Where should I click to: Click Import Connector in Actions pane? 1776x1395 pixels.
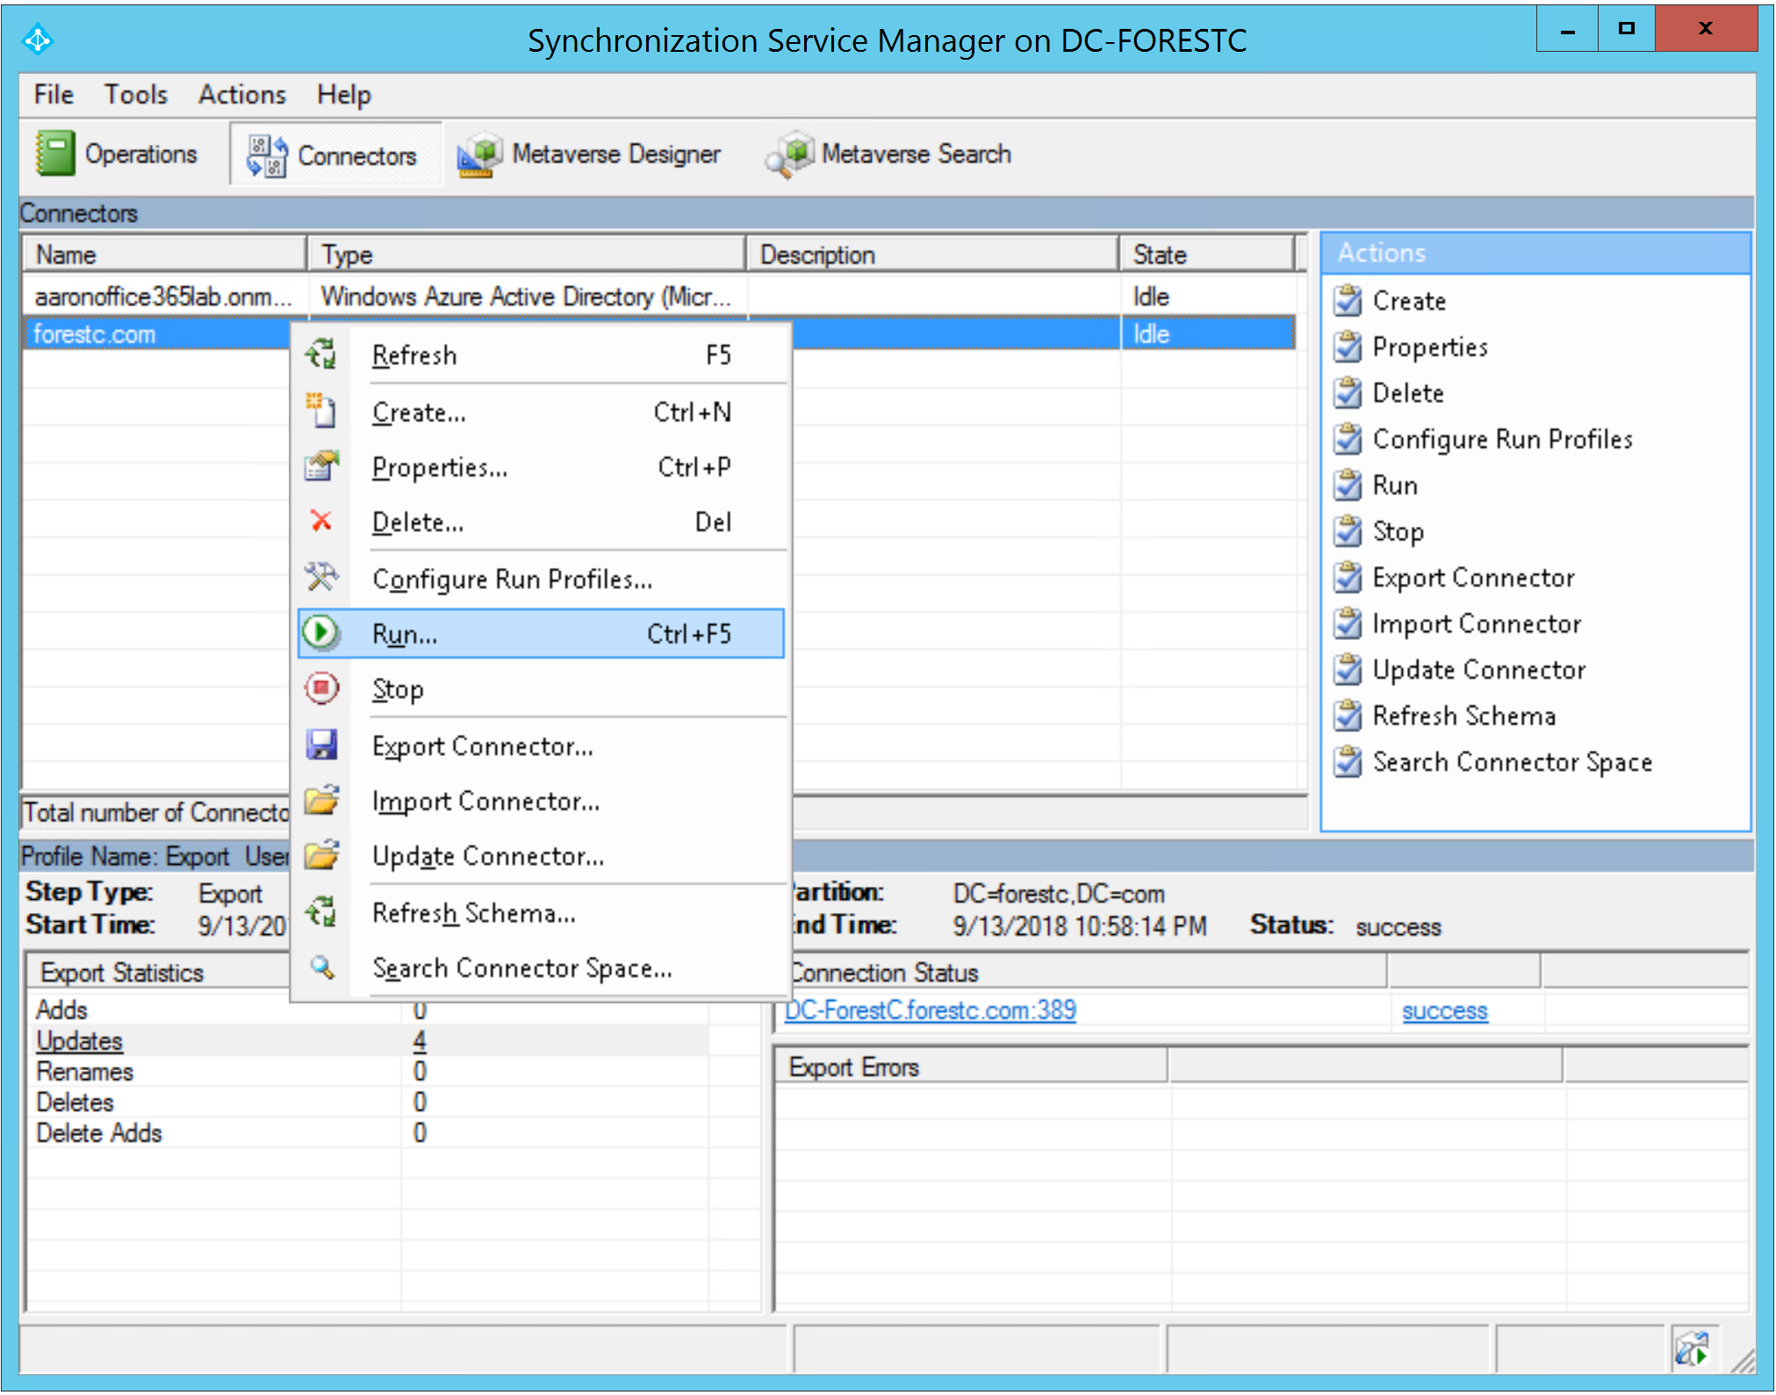pos(1476,624)
